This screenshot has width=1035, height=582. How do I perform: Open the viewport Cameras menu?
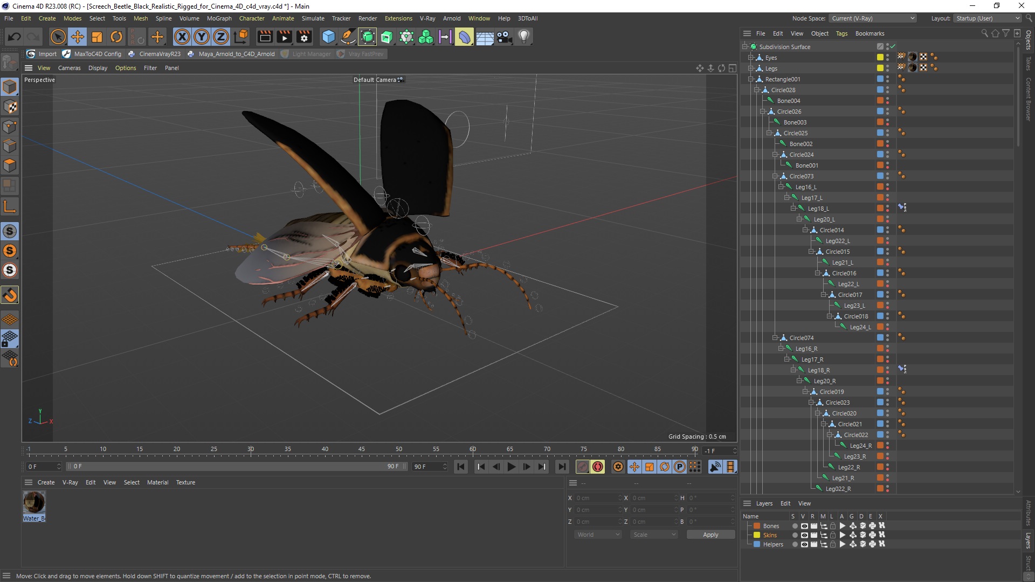(x=69, y=68)
